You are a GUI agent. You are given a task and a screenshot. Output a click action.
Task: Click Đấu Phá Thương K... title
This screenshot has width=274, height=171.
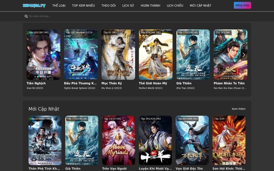click(80, 83)
